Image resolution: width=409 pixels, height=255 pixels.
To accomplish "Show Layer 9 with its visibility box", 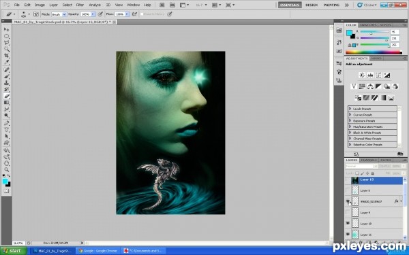I will (348, 212).
